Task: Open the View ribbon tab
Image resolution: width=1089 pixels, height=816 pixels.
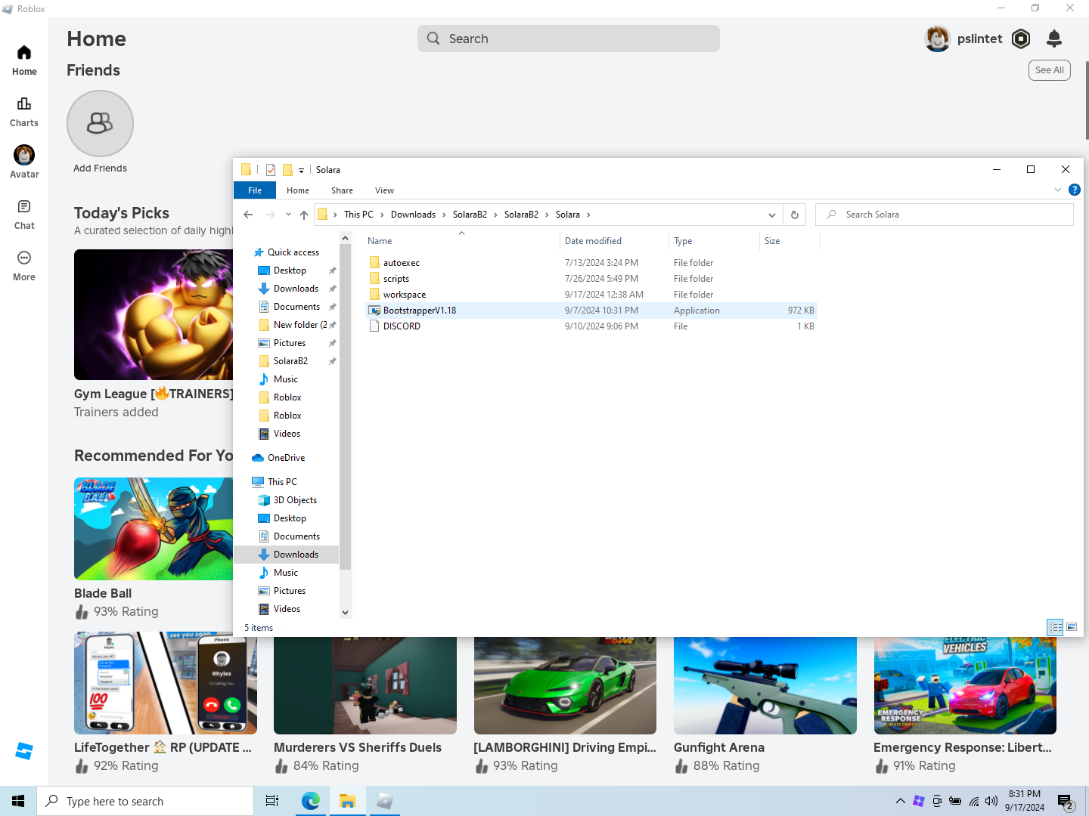Action: [384, 190]
